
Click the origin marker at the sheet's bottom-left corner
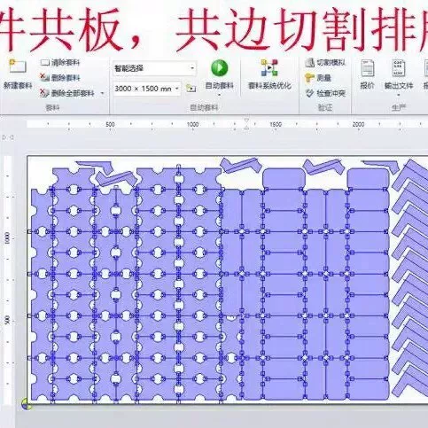[x=27, y=404]
